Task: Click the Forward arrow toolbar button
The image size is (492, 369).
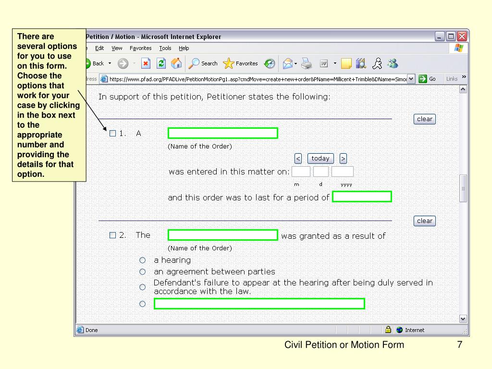Action: pos(123,64)
